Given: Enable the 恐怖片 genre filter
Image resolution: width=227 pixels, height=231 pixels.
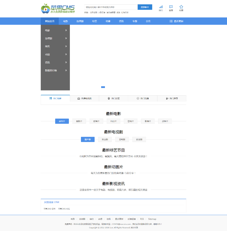Looking at the screenshot, I should click(131, 121).
